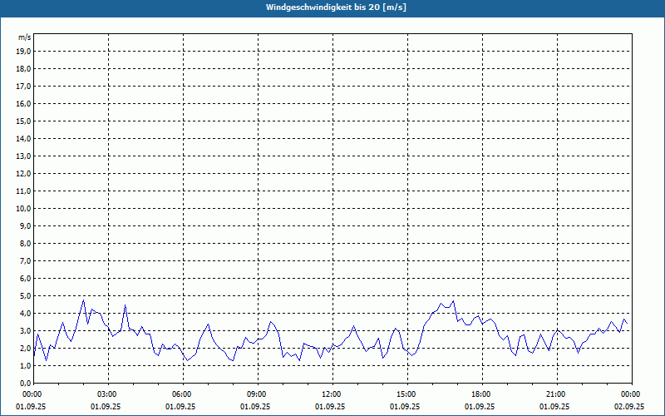This screenshot has width=665, height=416.
Task: Select the 21:00 time marker
Action: [x=556, y=394]
